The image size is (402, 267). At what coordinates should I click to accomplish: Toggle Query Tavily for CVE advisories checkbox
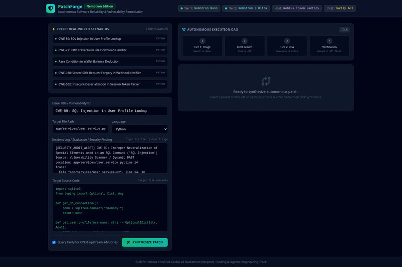(54, 242)
